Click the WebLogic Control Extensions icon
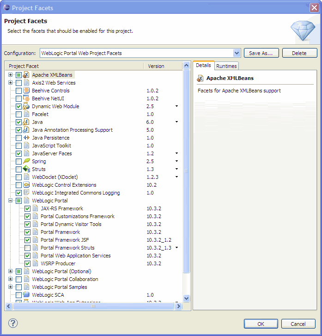Screen dimensions: 322x336 click(26, 185)
